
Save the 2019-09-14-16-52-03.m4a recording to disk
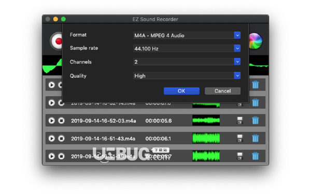[x=240, y=121]
